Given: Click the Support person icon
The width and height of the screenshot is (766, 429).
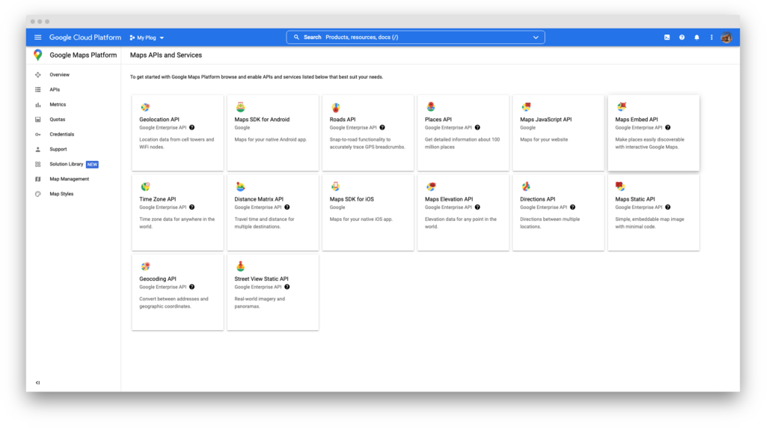Looking at the screenshot, I should (37, 149).
